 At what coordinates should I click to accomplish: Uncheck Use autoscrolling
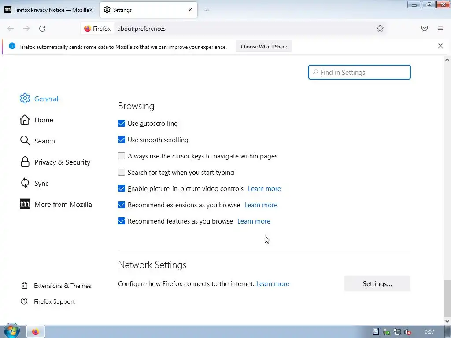click(x=122, y=123)
